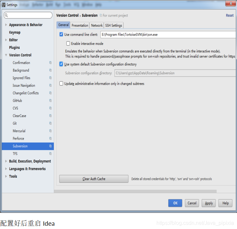The height and width of the screenshot is (229, 237).
Task: Check Update administrative information only in changed subtrees
Action: pos(61,83)
